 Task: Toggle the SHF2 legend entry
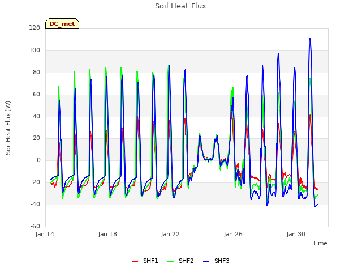click(180, 261)
